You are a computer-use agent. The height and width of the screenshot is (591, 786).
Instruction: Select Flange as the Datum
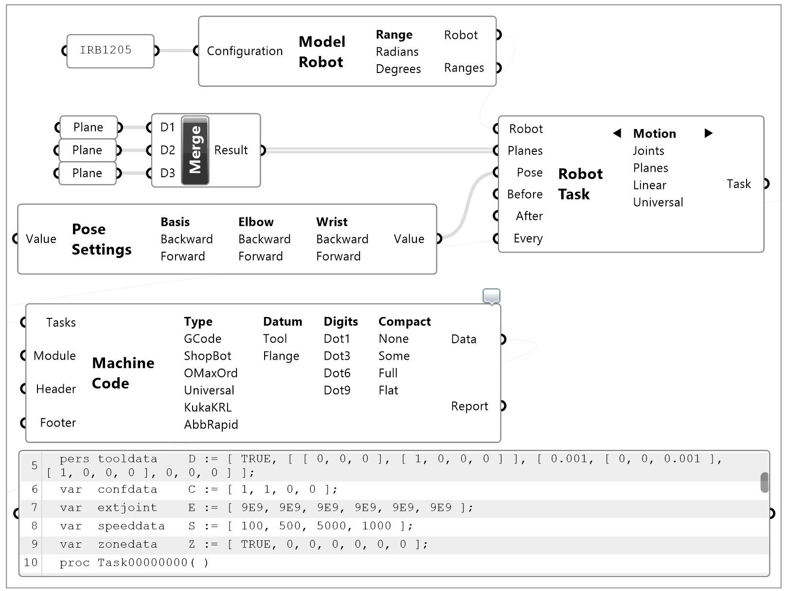coord(281,356)
